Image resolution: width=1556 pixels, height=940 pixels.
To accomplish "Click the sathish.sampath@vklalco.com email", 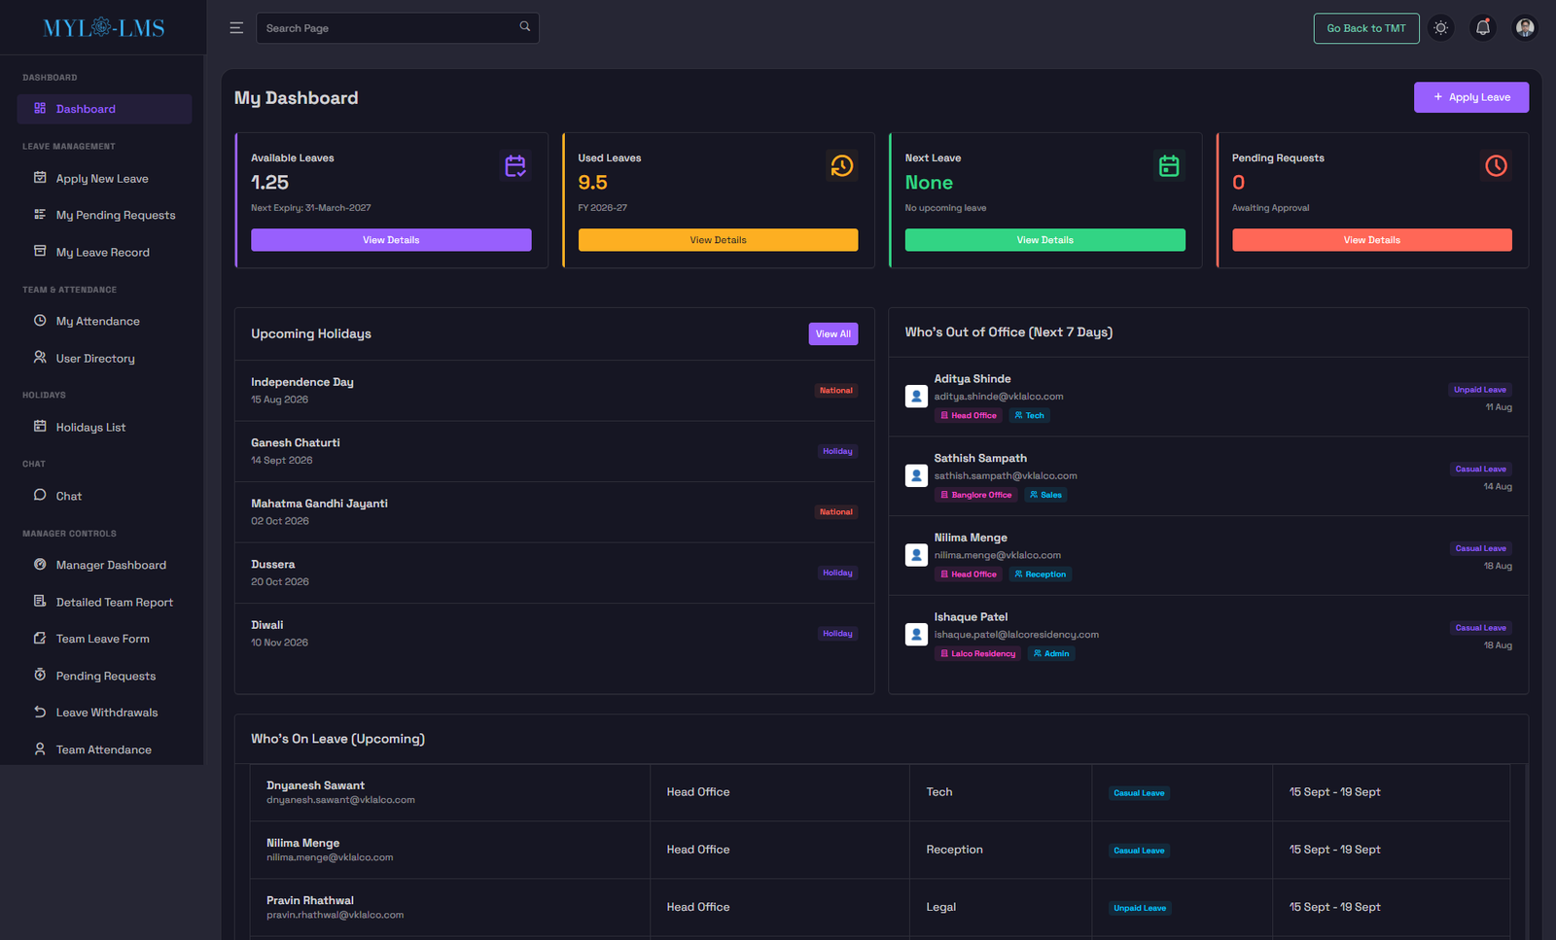I will (x=1006, y=476).
